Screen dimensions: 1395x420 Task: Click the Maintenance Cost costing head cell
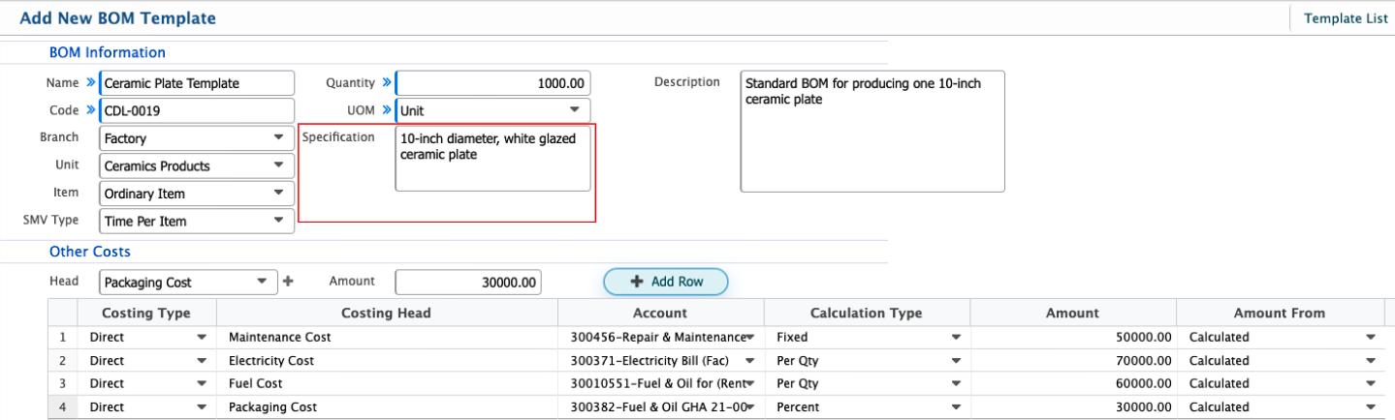pos(388,338)
